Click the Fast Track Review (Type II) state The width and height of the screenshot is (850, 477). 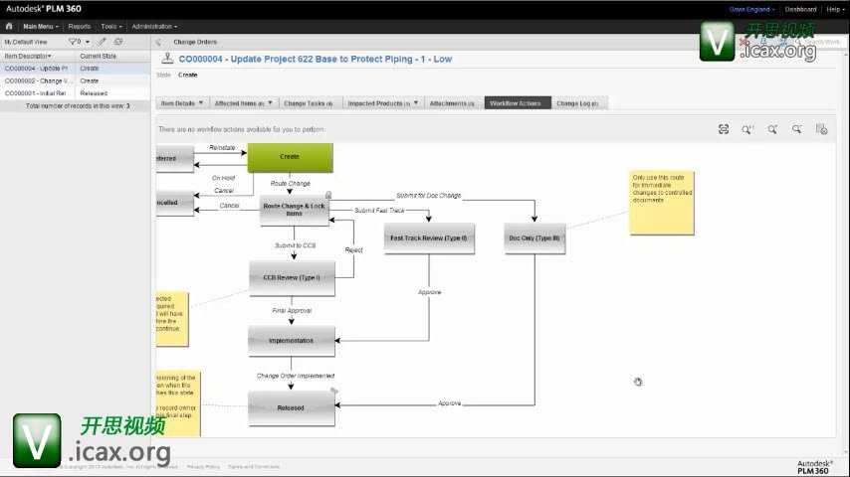coord(429,238)
